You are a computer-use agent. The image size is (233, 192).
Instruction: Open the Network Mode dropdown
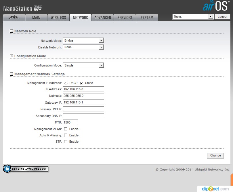coord(83,40)
